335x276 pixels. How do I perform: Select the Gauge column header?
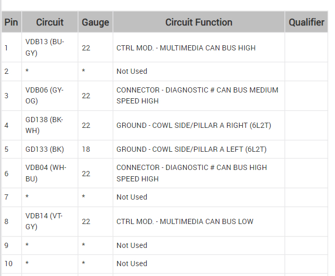(x=95, y=22)
